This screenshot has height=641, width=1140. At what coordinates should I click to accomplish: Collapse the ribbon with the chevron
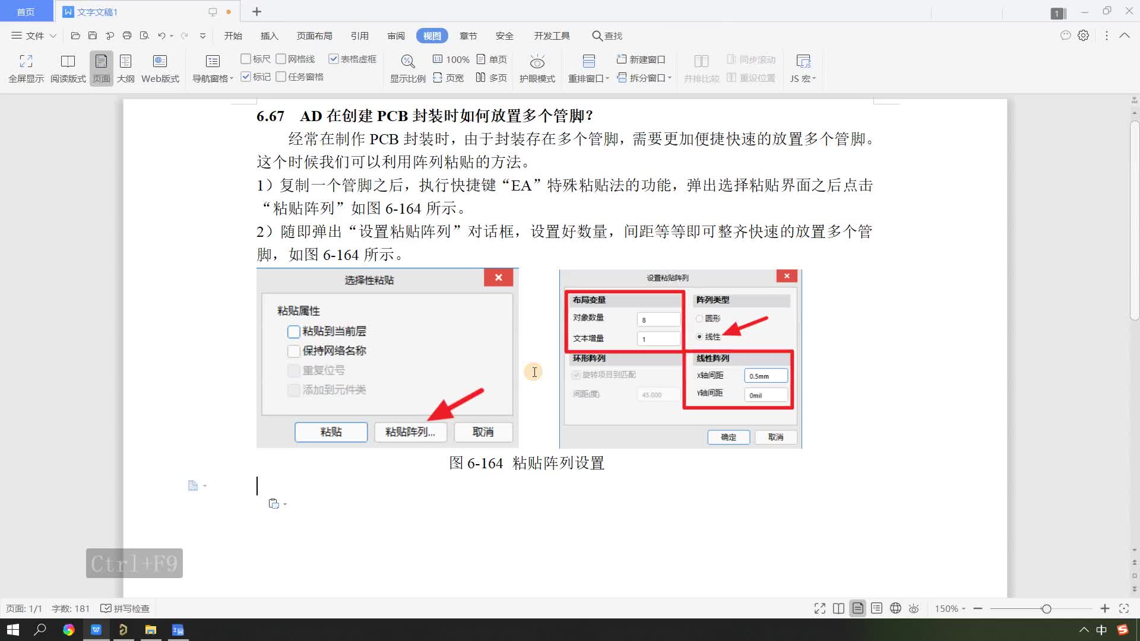point(1125,36)
